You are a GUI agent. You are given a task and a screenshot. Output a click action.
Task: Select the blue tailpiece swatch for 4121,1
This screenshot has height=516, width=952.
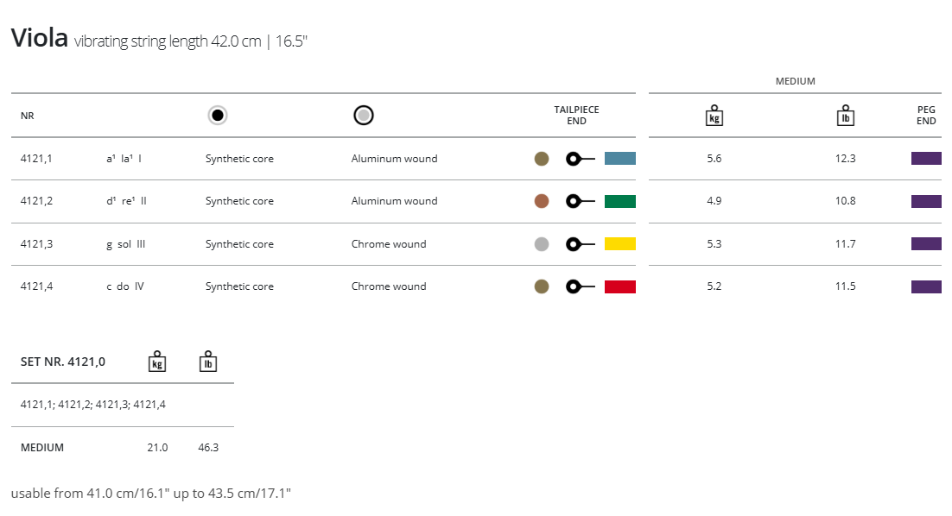[620, 159]
